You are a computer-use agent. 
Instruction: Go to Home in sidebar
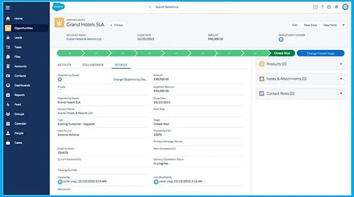[x=18, y=18]
